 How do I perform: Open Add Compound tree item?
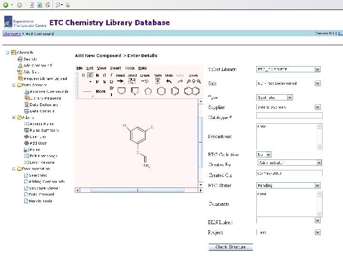click(x=38, y=65)
